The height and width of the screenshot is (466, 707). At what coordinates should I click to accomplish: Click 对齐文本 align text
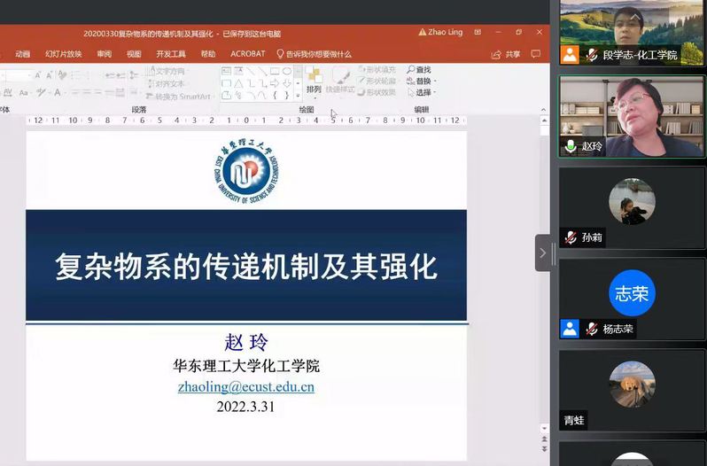(167, 83)
